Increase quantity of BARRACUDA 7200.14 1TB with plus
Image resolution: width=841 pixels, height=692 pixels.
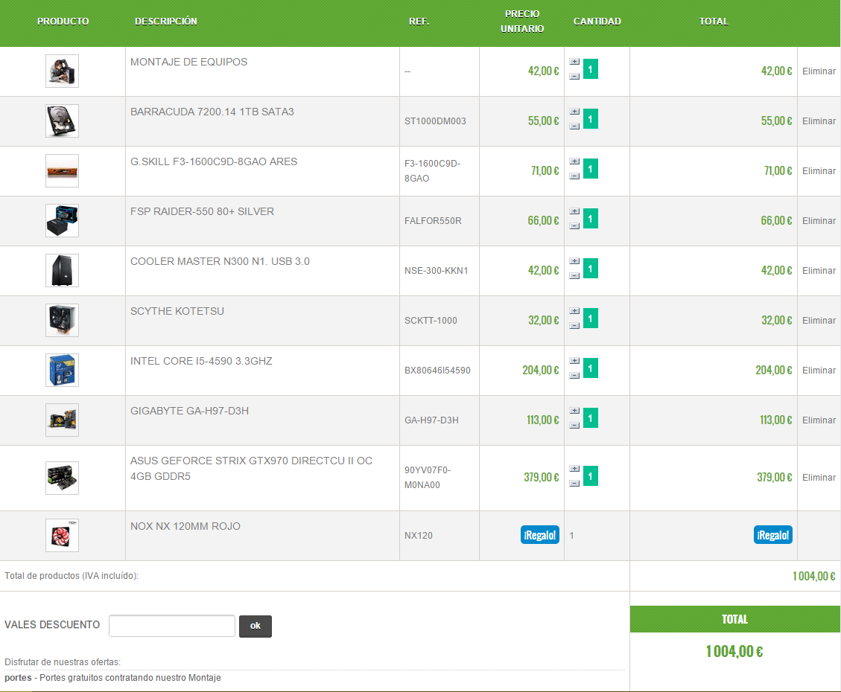[x=574, y=112]
